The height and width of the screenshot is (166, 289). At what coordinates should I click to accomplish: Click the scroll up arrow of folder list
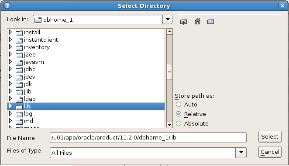click(x=169, y=32)
